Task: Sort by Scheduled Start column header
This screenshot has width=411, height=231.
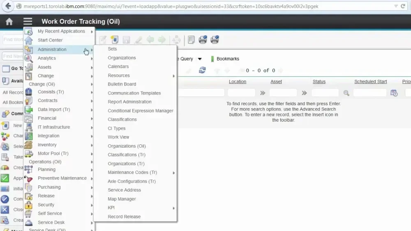Action: click(x=370, y=81)
